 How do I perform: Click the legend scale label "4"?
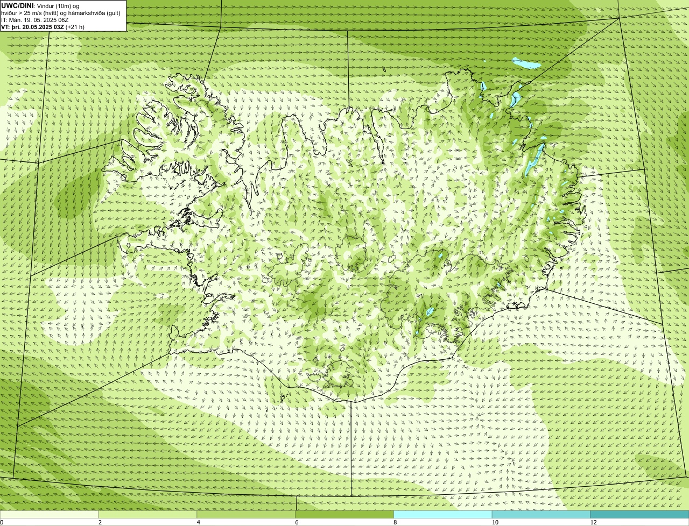click(199, 522)
